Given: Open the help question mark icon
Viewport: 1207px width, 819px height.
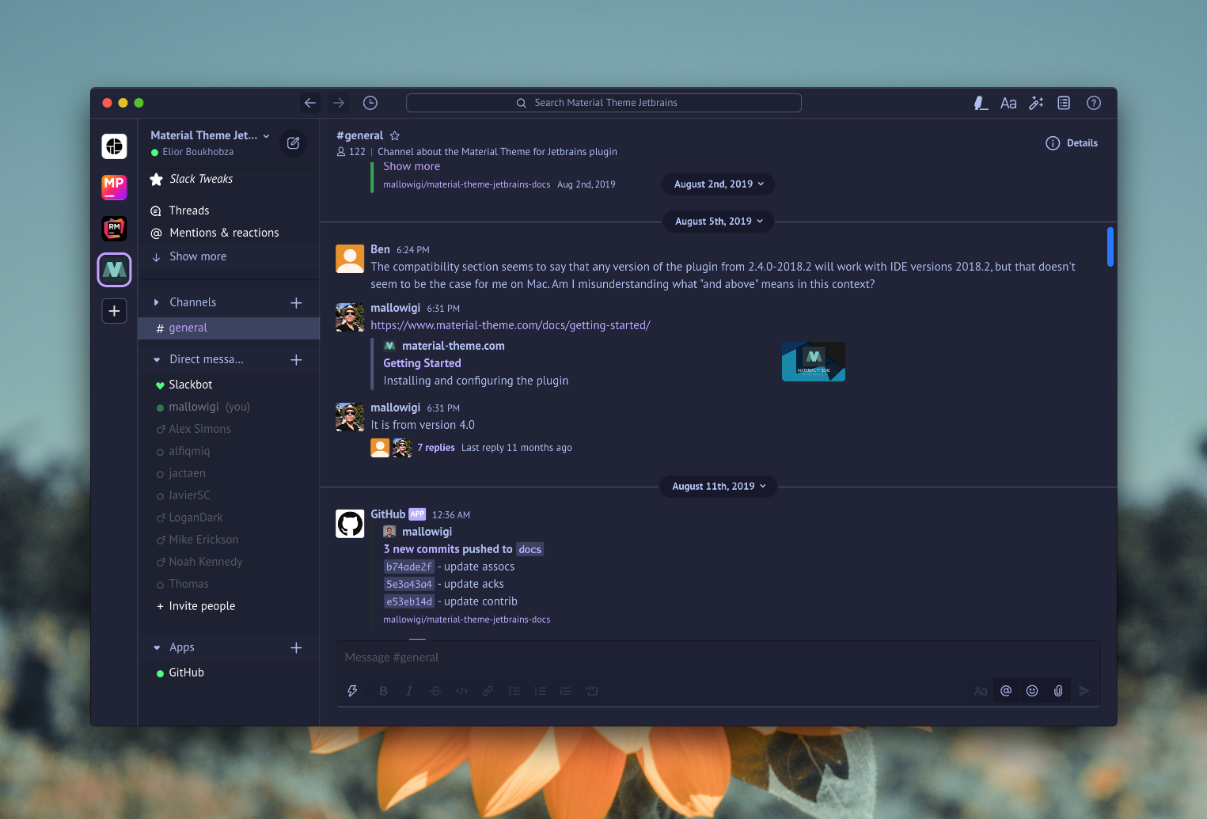Looking at the screenshot, I should (x=1094, y=103).
